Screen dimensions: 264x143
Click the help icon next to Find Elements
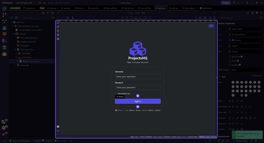[x=53, y=18]
